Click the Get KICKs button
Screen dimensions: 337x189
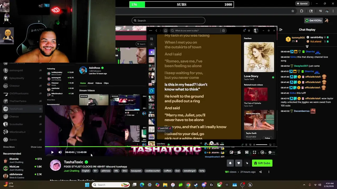(x=313, y=20)
